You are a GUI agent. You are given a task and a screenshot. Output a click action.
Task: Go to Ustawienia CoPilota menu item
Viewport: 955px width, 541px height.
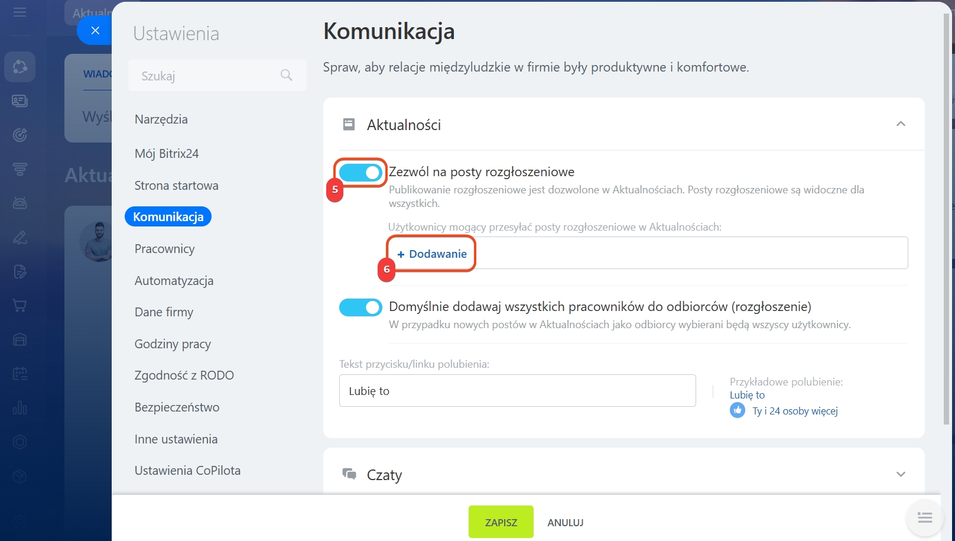187,471
